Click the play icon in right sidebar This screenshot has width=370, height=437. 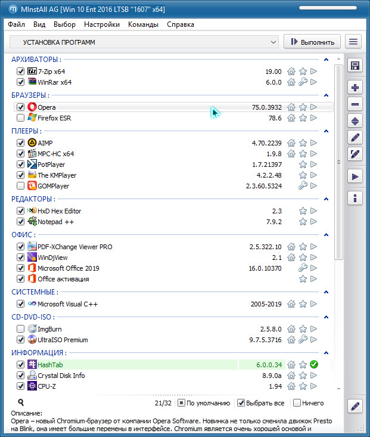click(355, 176)
